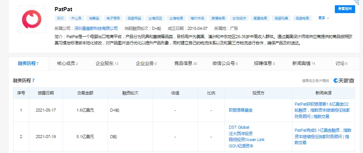
Task: Select the 母婴用品 tag
Action: [x=134, y=18]
